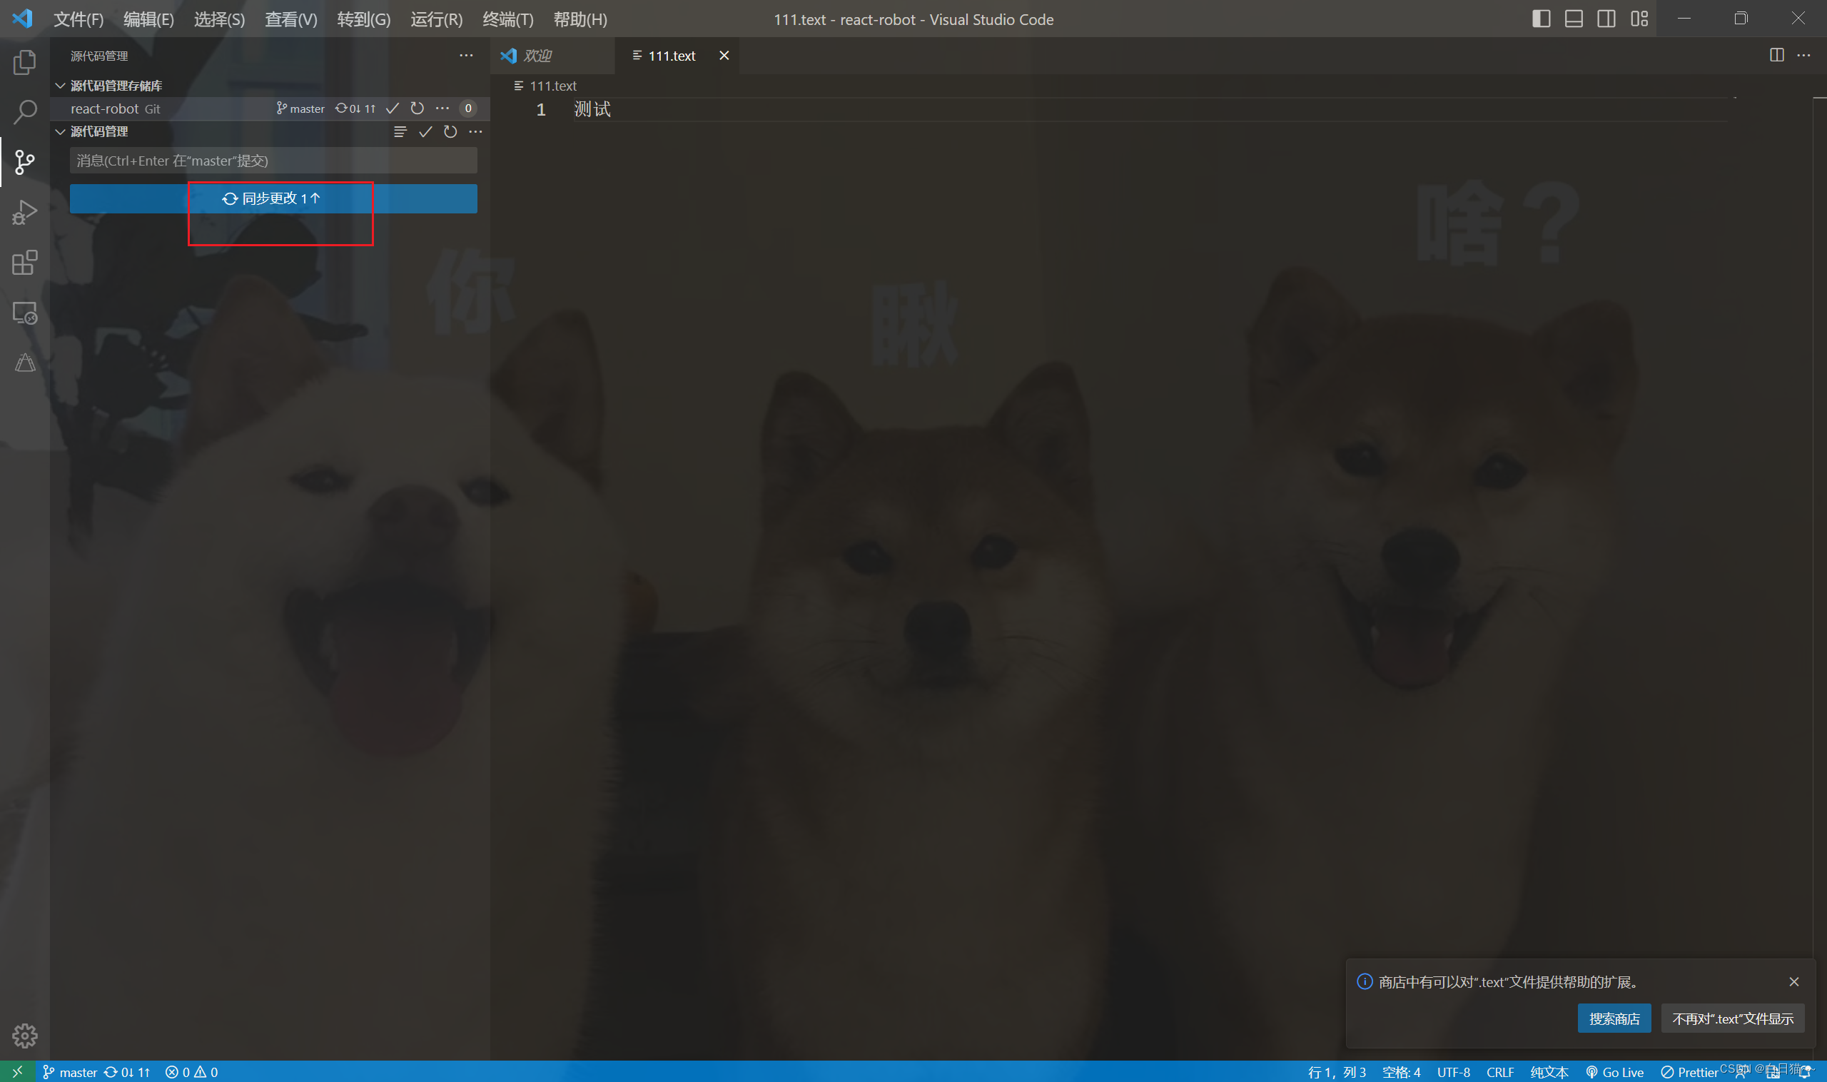Viewport: 1827px width, 1082px height.
Task: Toggle primary side bar visibility
Action: 1541,19
